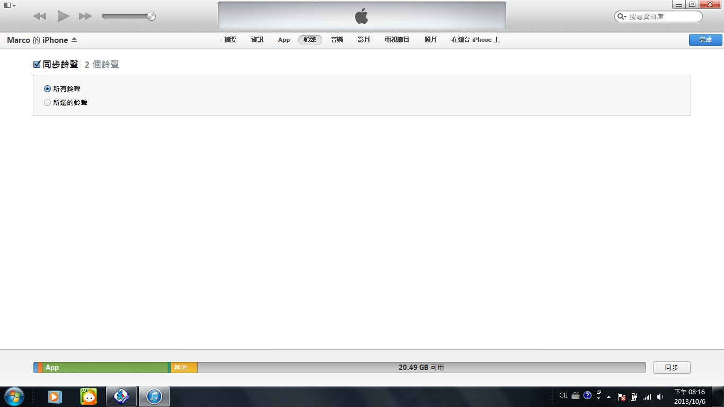
Task: Click the green App storage segment
Action: point(105,367)
